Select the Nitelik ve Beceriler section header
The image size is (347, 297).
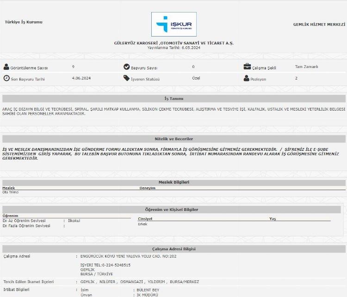pos(173,139)
